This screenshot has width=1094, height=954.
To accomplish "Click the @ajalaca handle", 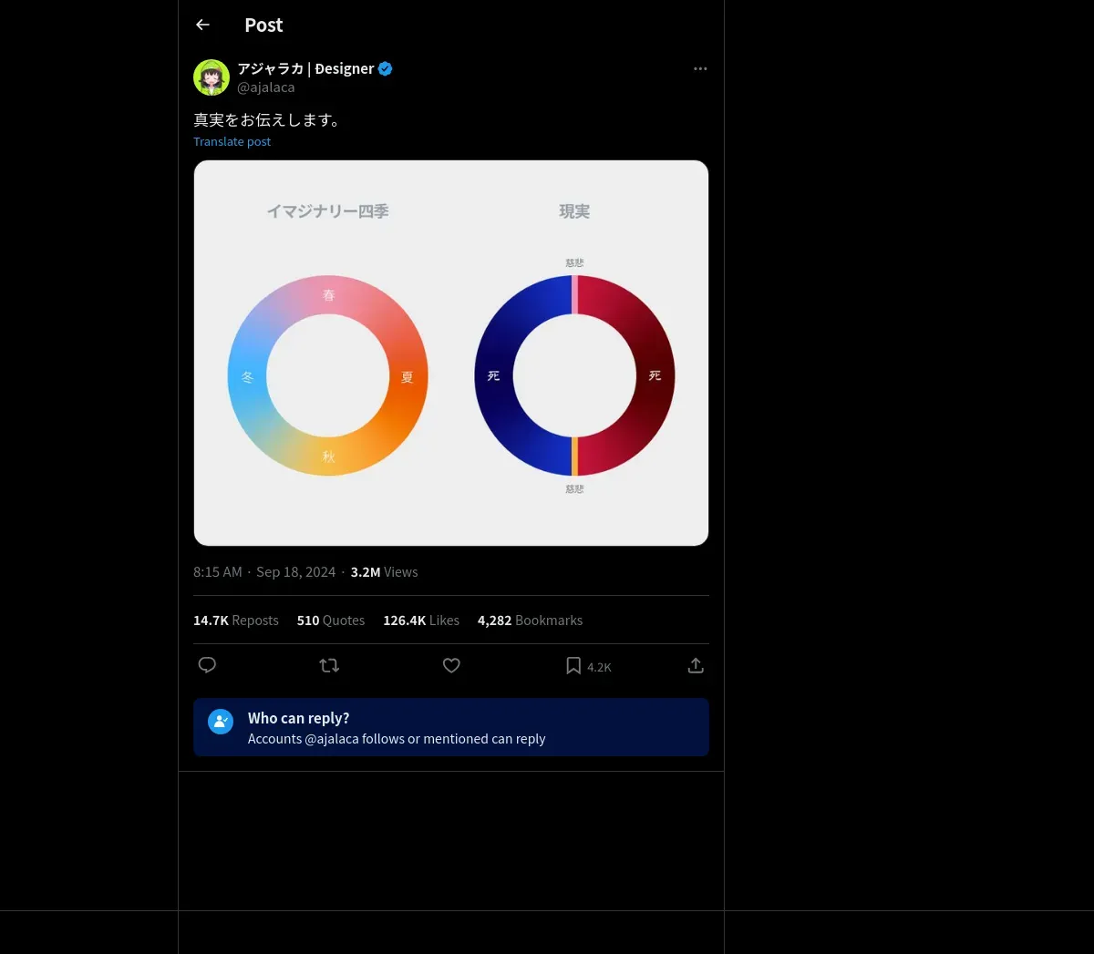I will 265,87.
